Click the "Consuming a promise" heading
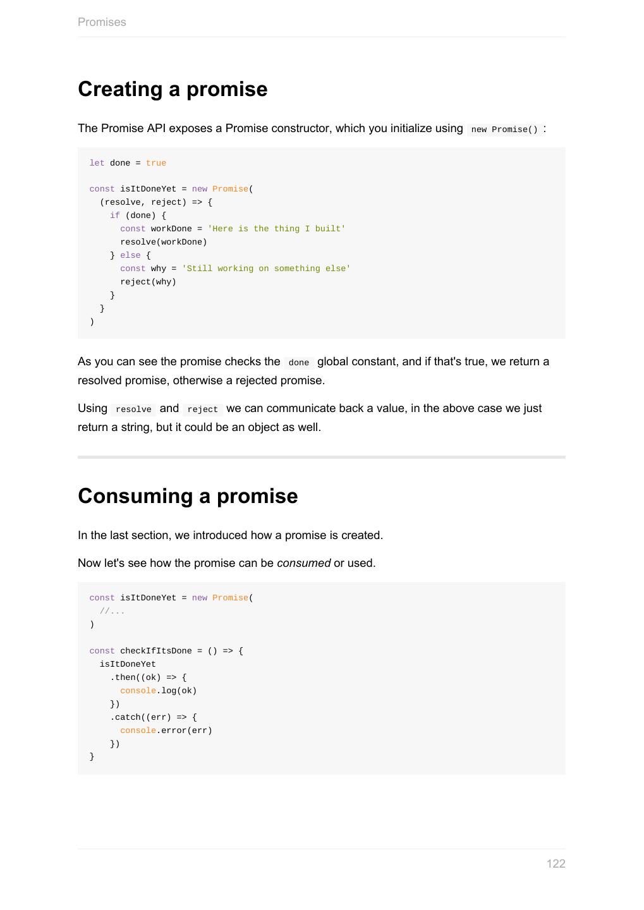Viewport: 644px width, 910px height. (x=188, y=496)
